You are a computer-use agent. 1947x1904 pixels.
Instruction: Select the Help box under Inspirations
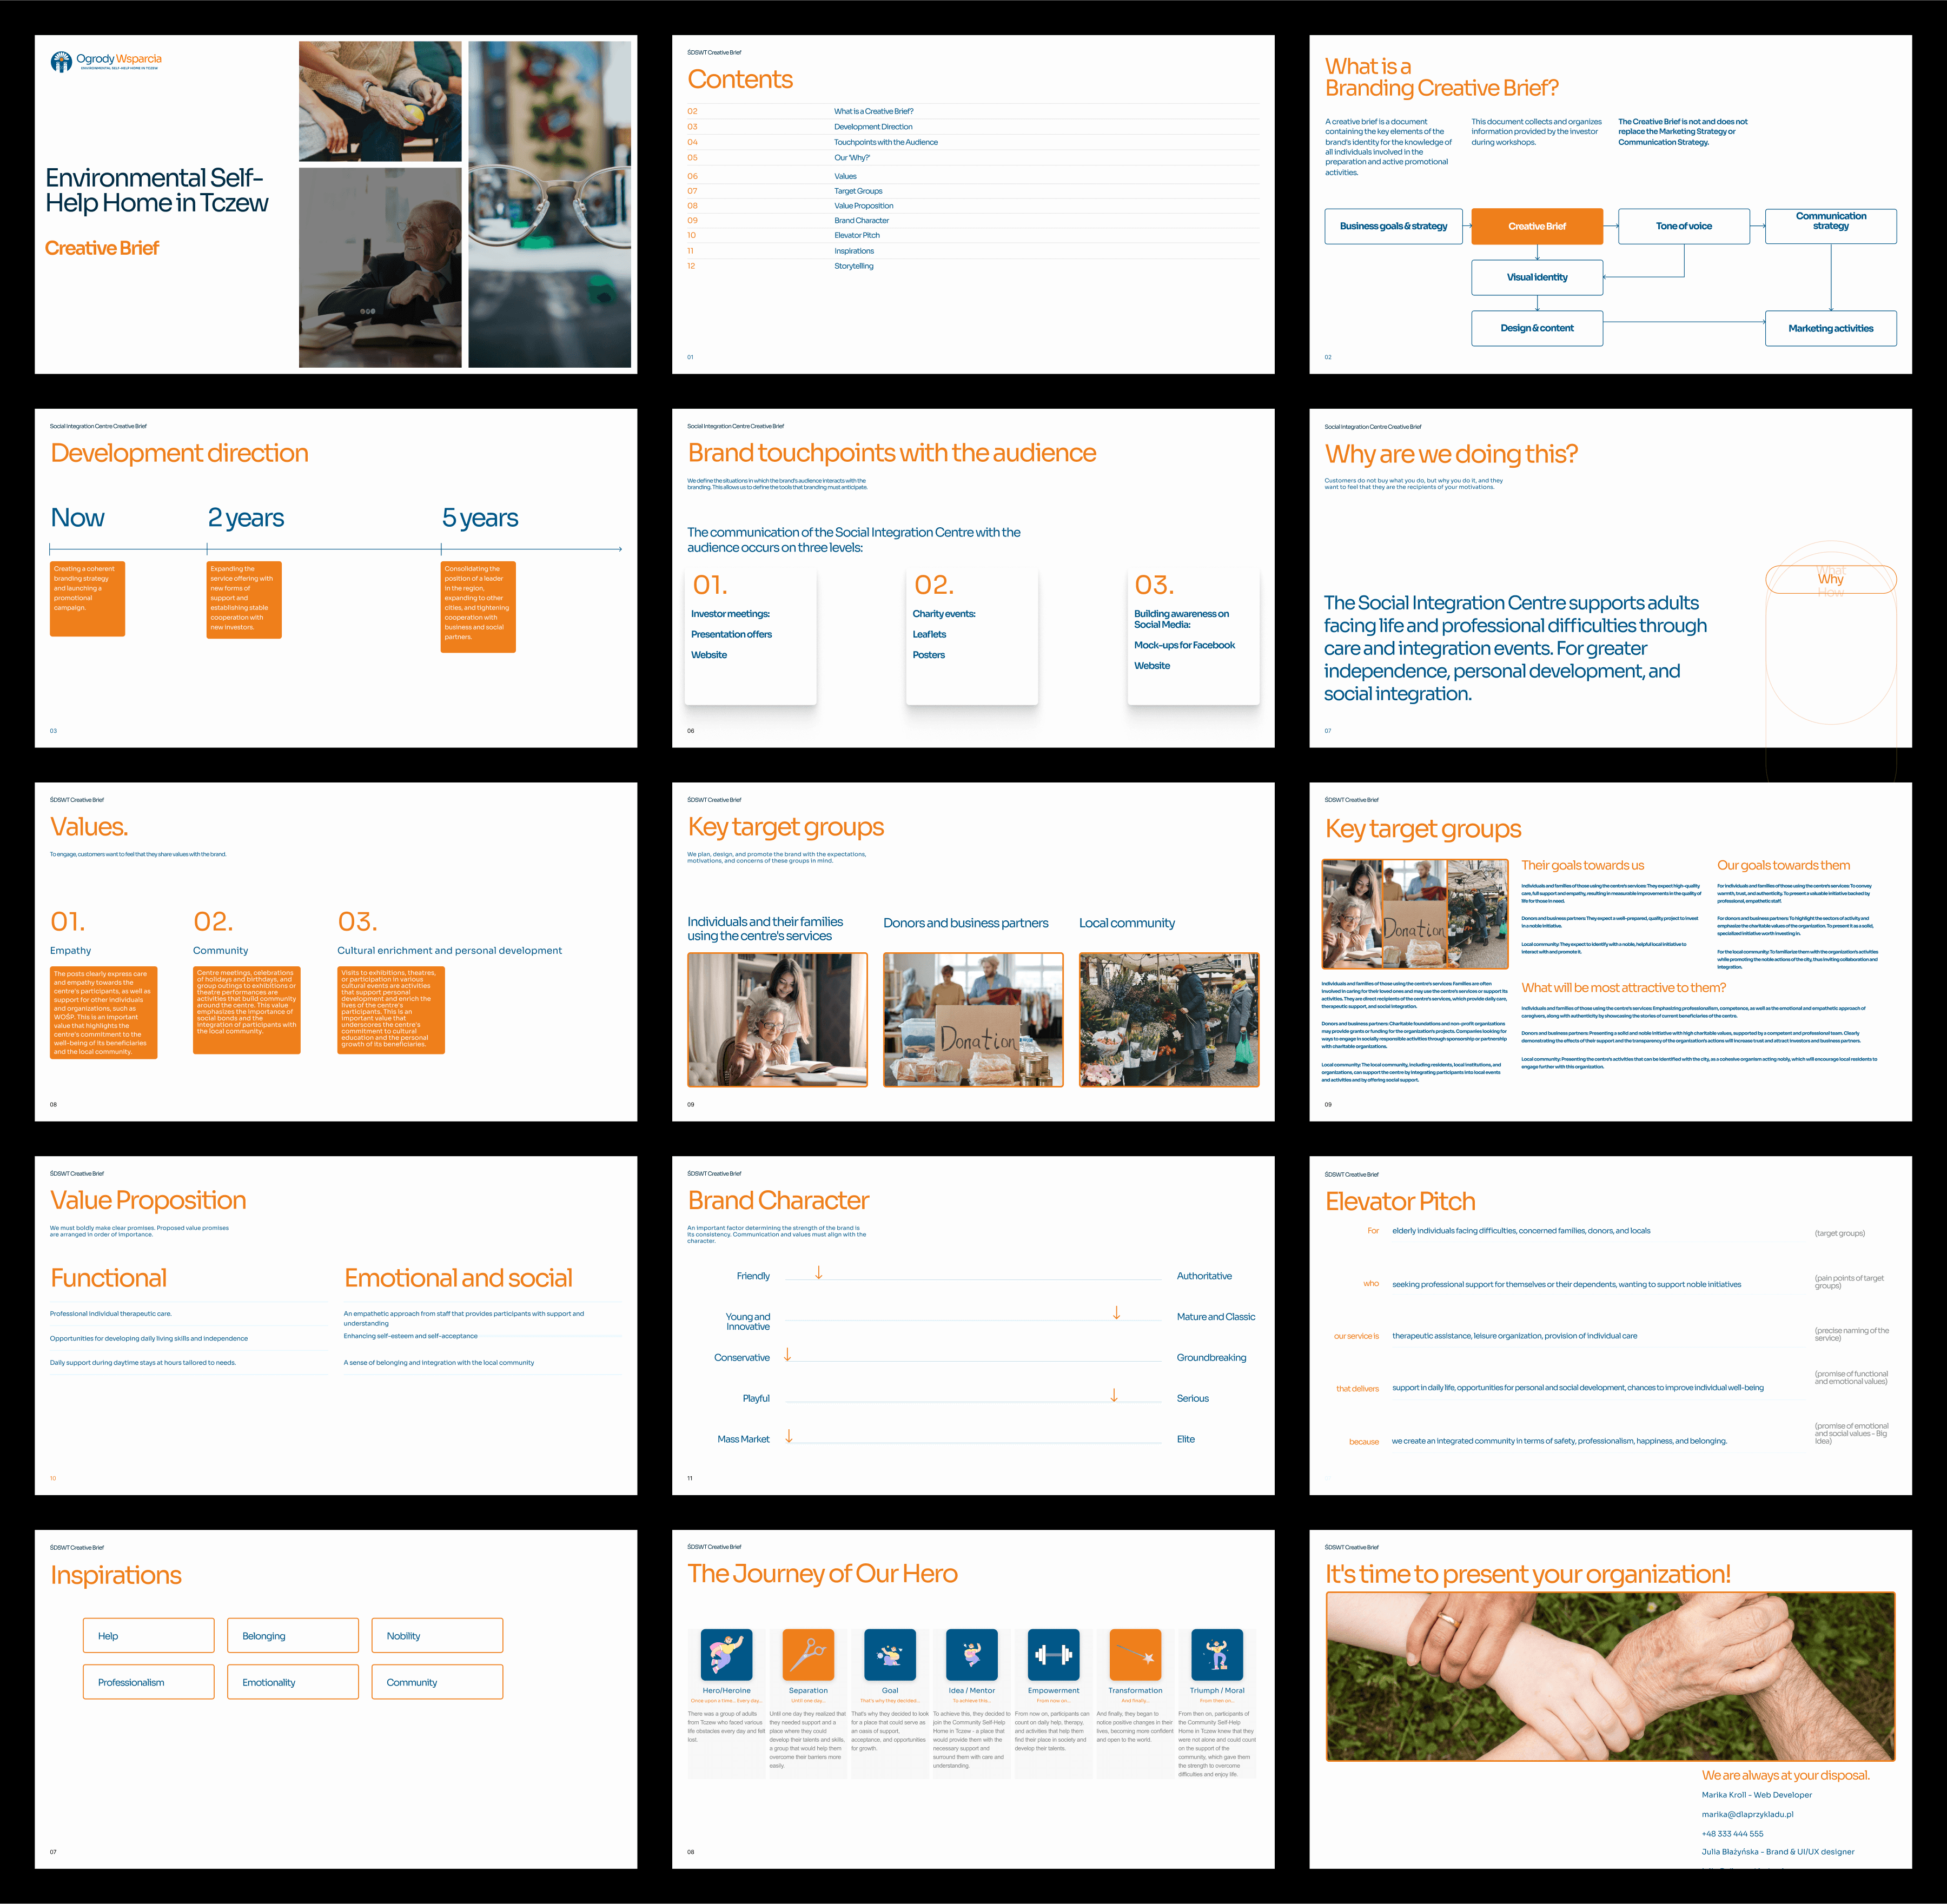pyautogui.click(x=148, y=1636)
